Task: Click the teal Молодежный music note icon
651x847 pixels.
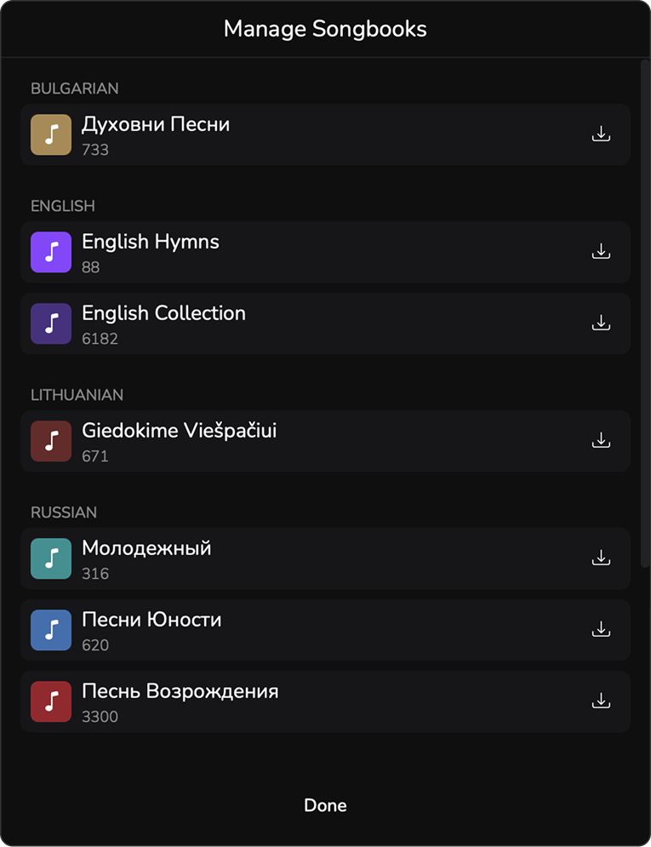Action: pos(51,558)
